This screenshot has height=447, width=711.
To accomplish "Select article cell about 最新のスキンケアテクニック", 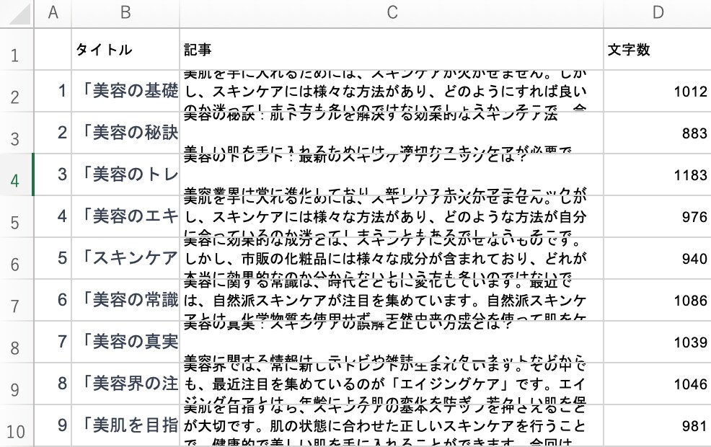I will (392, 175).
